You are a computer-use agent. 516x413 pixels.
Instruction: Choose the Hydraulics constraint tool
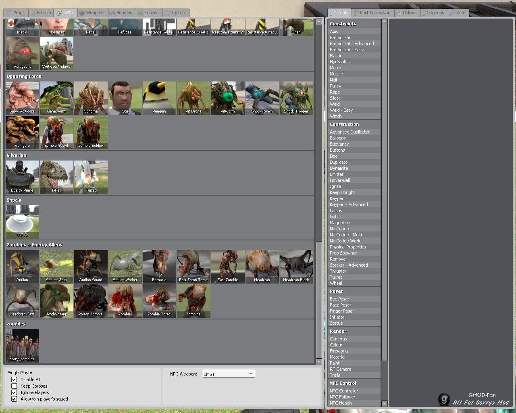(354, 62)
